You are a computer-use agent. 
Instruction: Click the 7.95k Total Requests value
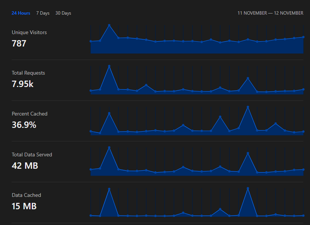(x=22, y=84)
